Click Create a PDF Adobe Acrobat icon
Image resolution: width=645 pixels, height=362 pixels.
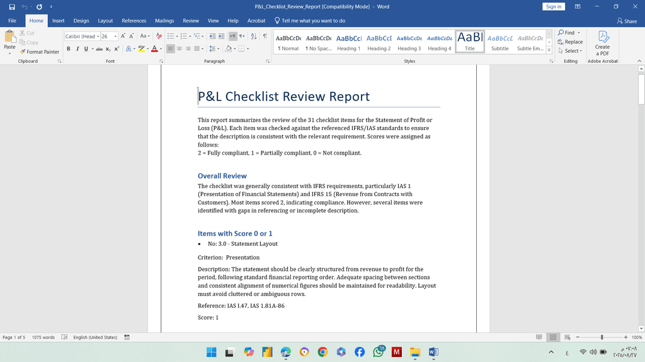(603, 43)
